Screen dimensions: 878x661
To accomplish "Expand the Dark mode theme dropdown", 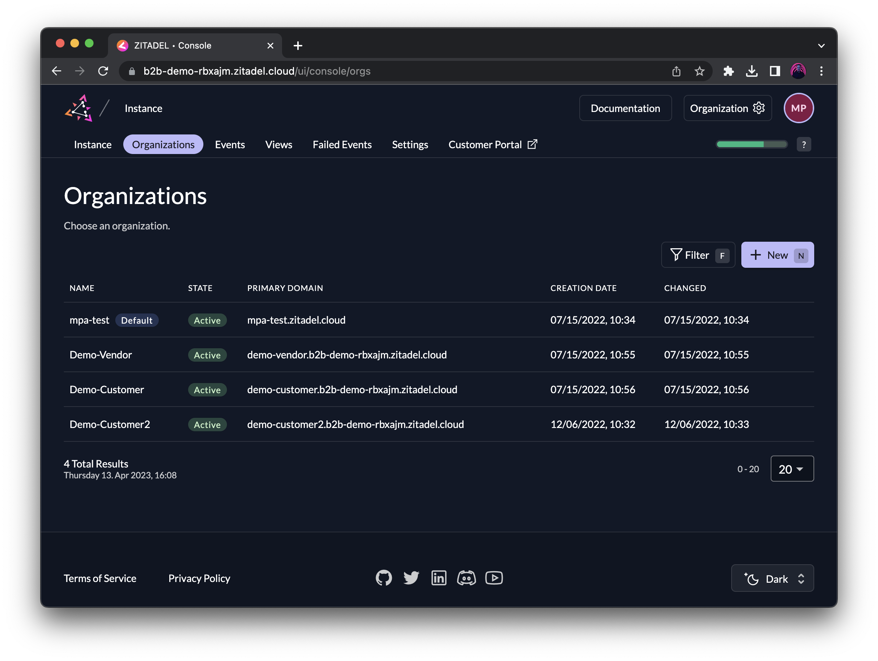I will coord(774,578).
